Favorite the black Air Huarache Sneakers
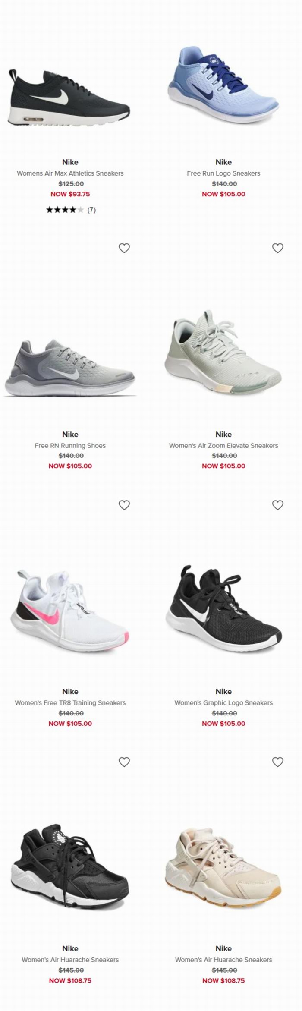The image size is (302, 1011). (x=124, y=762)
